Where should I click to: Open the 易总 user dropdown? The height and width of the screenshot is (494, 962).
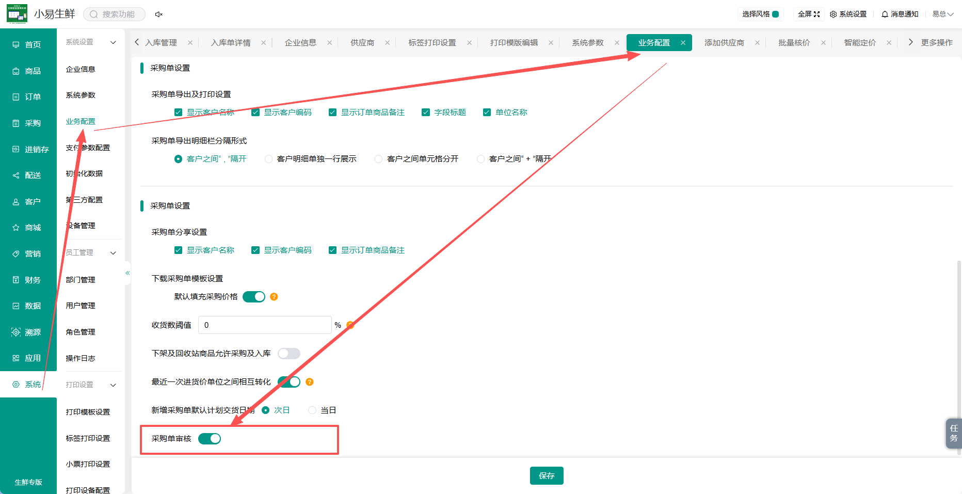pos(942,14)
